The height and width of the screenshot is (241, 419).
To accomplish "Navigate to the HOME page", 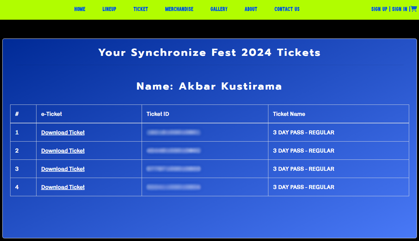I will (79, 9).
